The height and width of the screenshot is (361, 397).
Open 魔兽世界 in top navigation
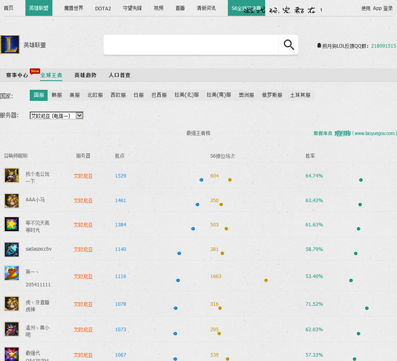click(x=73, y=8)
